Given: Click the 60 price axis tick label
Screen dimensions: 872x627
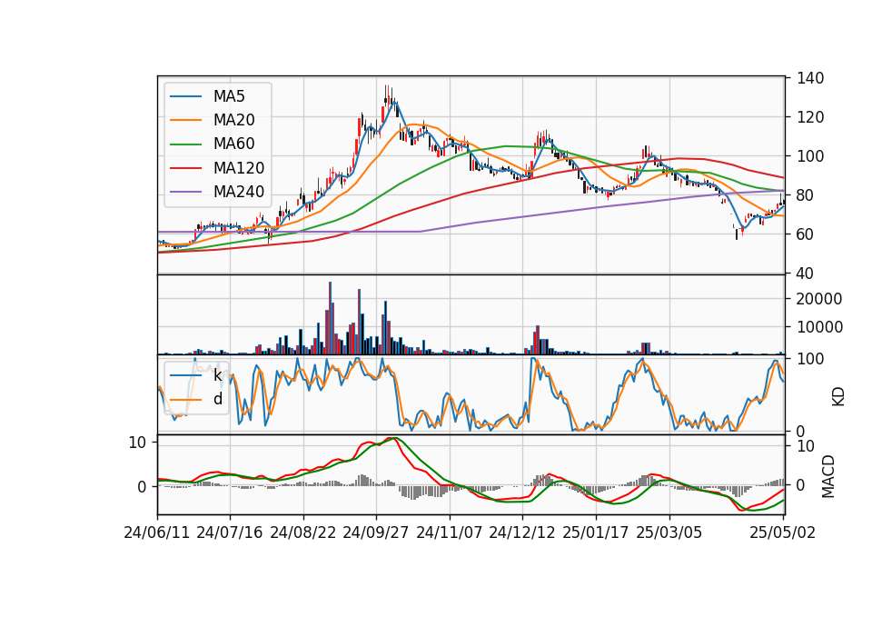Looking at the screenshot, I should [x=806, y=234].
